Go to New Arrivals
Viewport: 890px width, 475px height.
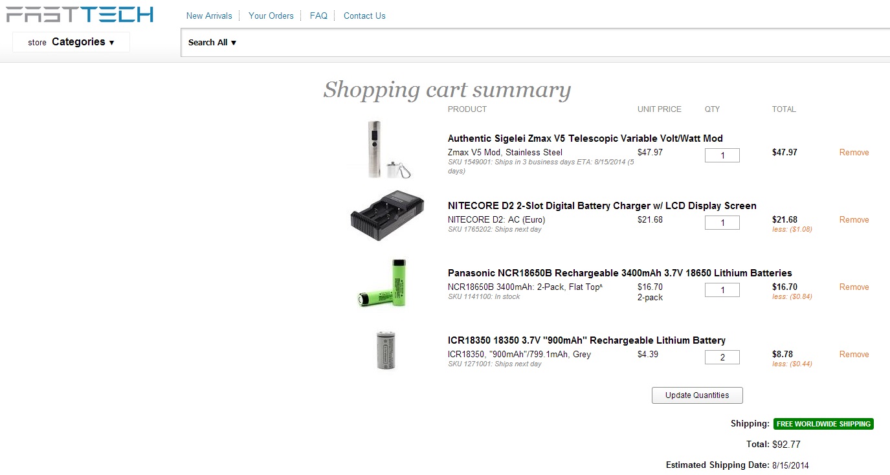click(x=209, y=16)
